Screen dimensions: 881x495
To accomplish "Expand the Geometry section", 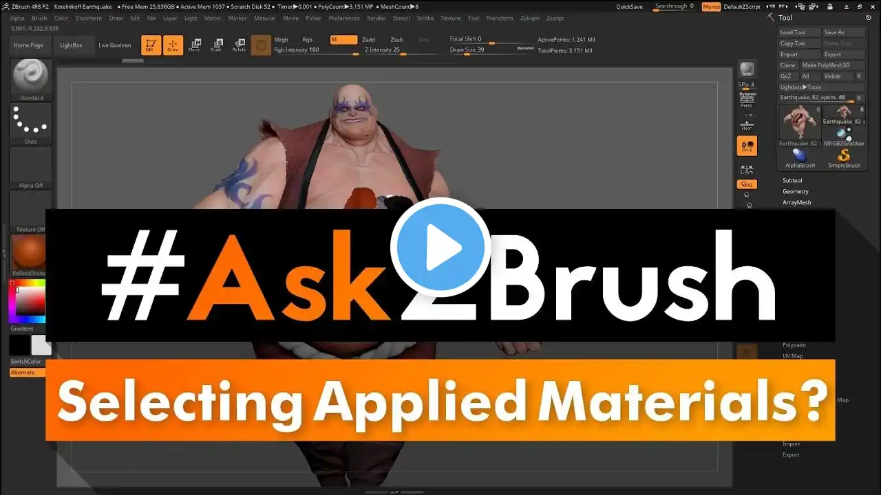I will (x=796, y=192).
